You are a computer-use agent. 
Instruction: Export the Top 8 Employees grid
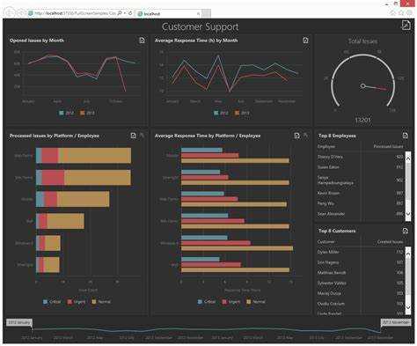[405, 136]
